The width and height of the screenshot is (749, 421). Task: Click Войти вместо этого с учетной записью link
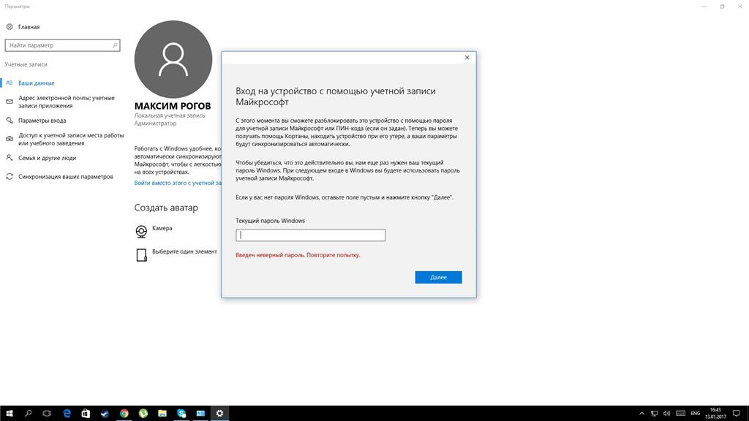pos(178,183)
